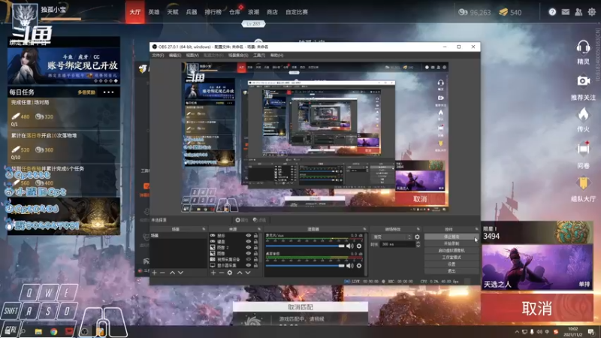This screenshot has width=601, height=338.
Task: Pop out the 混音器 dock panel
Action: click(x=364, y=229)
